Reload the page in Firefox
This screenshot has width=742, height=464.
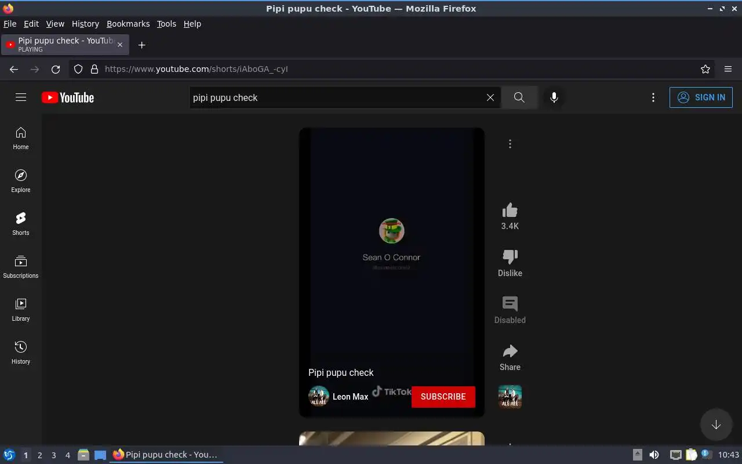(56, 69)
